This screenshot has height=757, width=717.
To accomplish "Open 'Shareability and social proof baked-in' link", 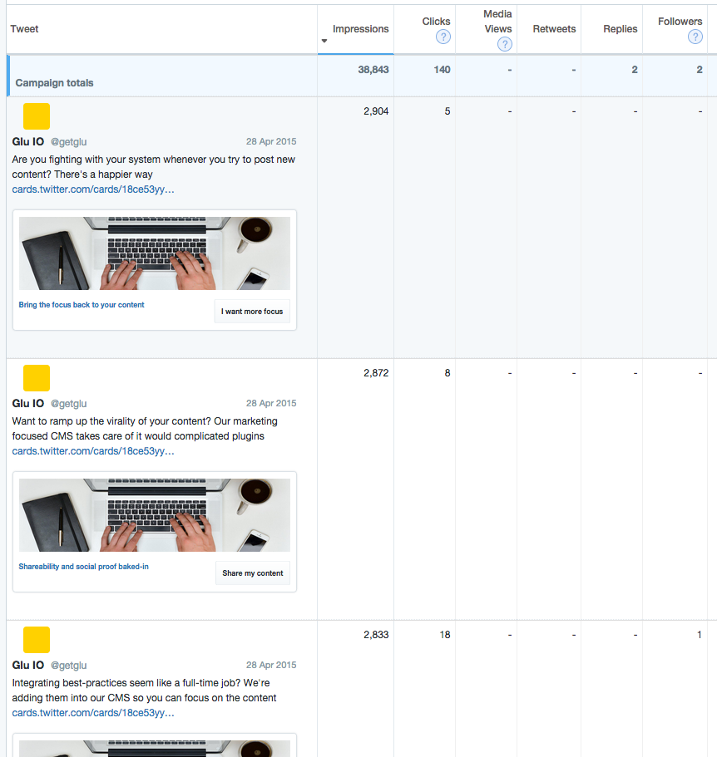I will click(x=83, y=567).
